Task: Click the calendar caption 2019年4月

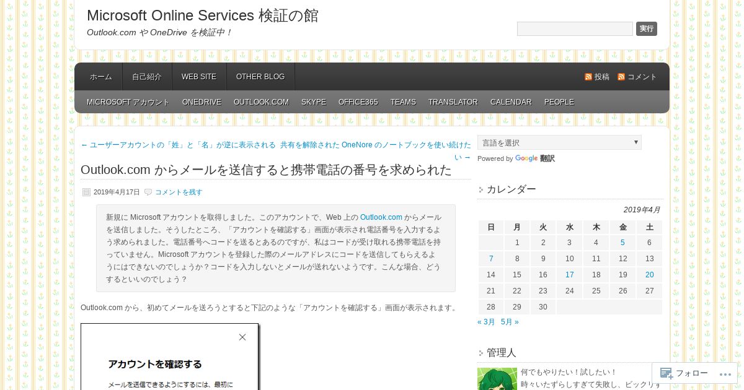Action: tap(642, 210)
